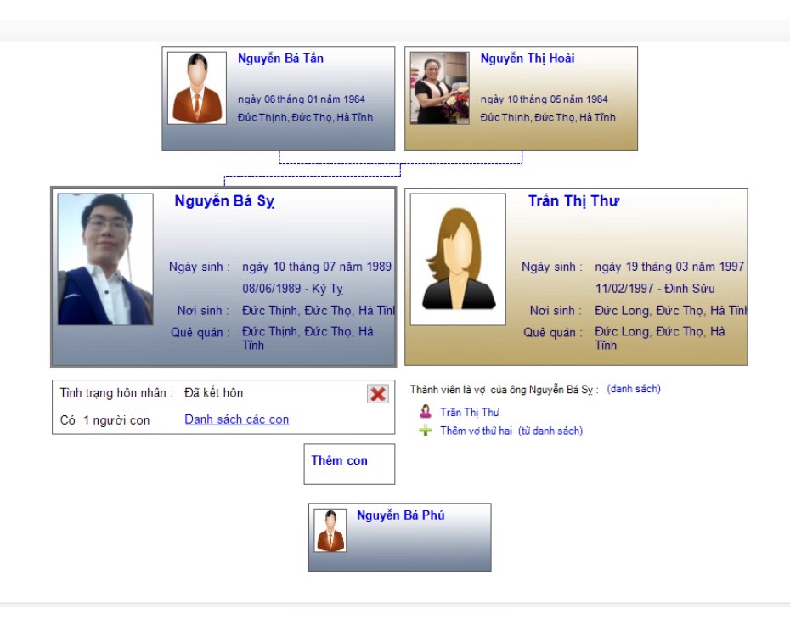Click the (từ danh sách) link
This screenshot has width=790, height=625.
pos(550,431)
